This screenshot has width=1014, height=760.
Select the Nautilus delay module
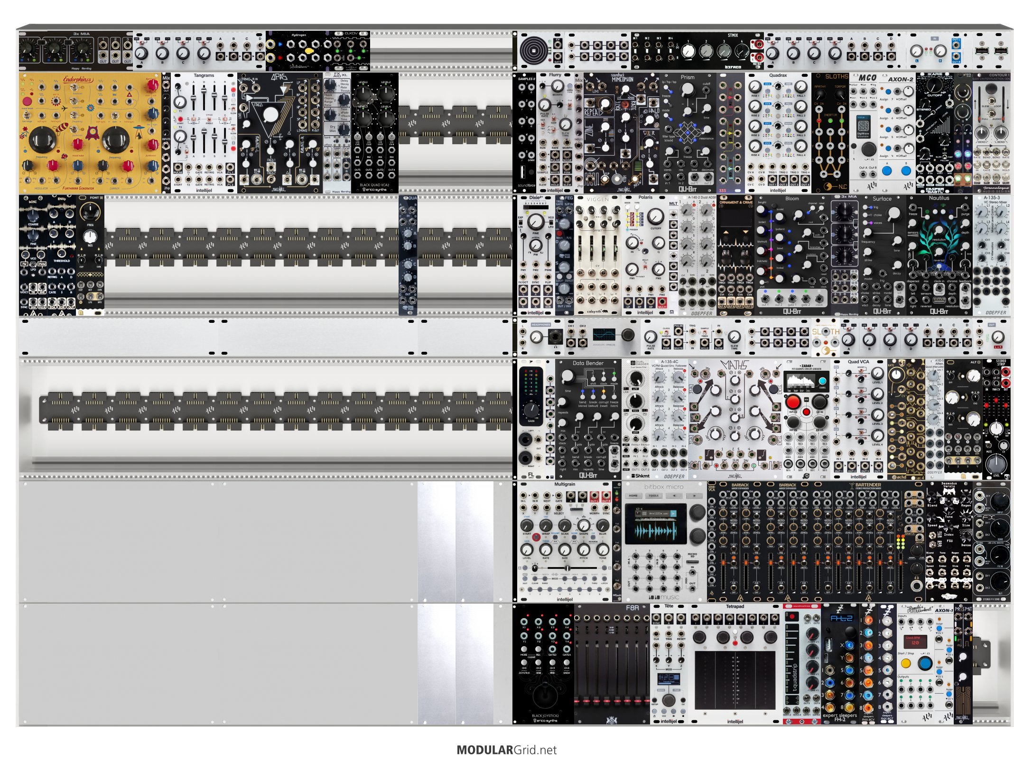(940, 255)
